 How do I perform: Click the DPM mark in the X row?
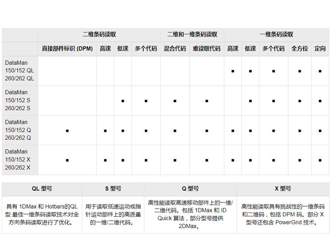(x=67, y=160)
